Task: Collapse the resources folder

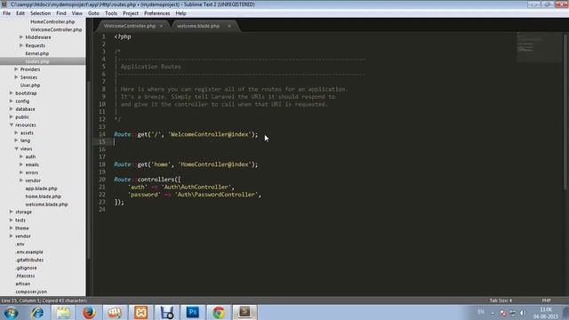Action: point(12,124)
